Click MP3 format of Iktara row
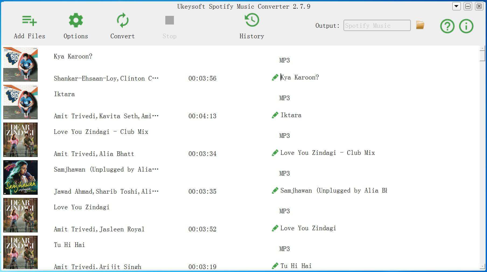Screen dimensions: 487x272 285,98
